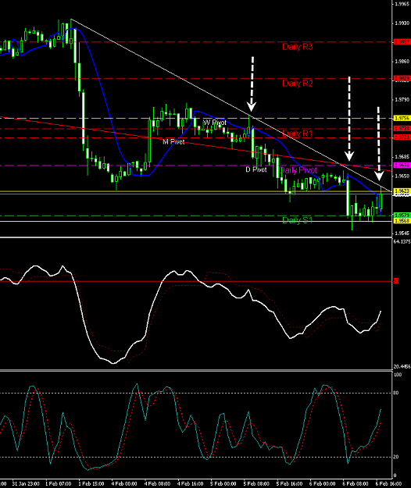Click the '6 Feb 00:00' time label
The width and height of the screenshot is (411, 488).
323,484
